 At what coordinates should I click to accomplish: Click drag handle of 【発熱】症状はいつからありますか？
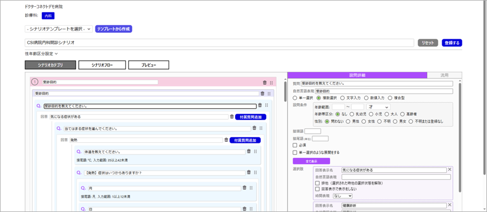pyautogui.click(x=255, y=172)
